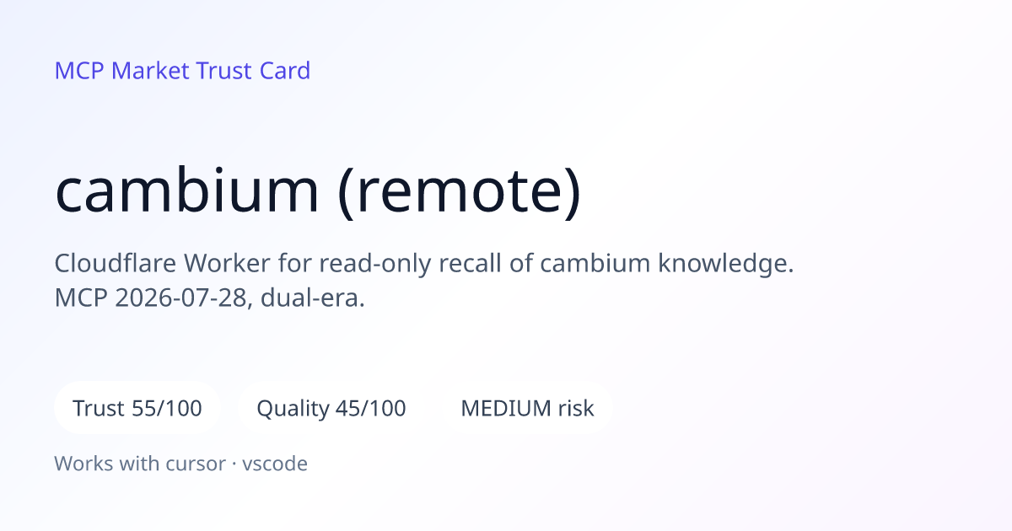
Task: Click the word risk in the risk pill
Action: pos(576,409)
